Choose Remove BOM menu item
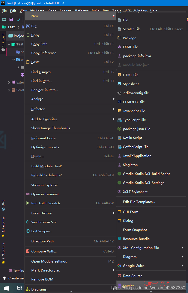188x293 pixels. click(x=70, y=279)
